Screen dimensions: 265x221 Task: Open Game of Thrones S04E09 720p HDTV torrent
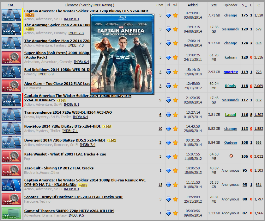tap(69, 211)
